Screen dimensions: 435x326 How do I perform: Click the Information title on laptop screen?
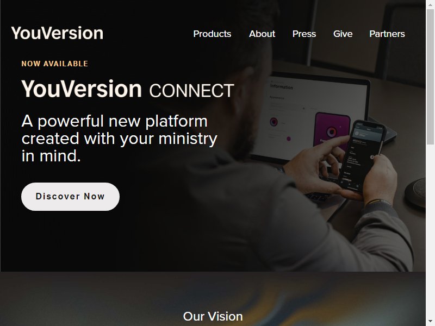pos(282,87)
